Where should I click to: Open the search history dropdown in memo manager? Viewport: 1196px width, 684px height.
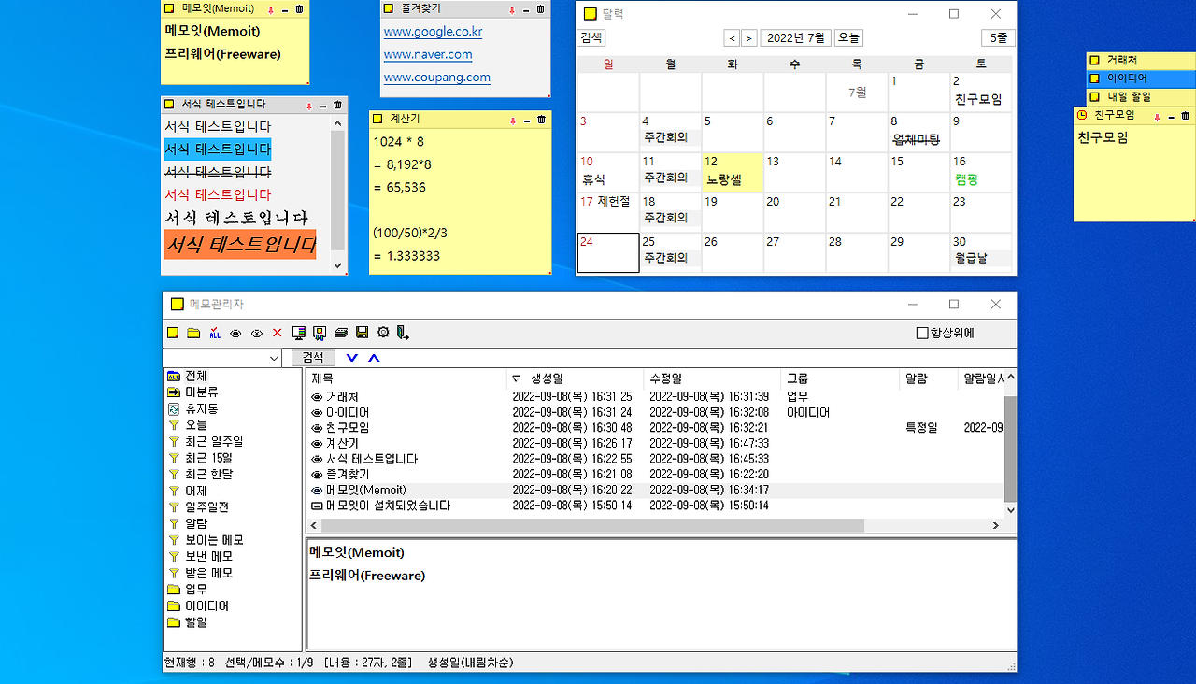(276, 357)
